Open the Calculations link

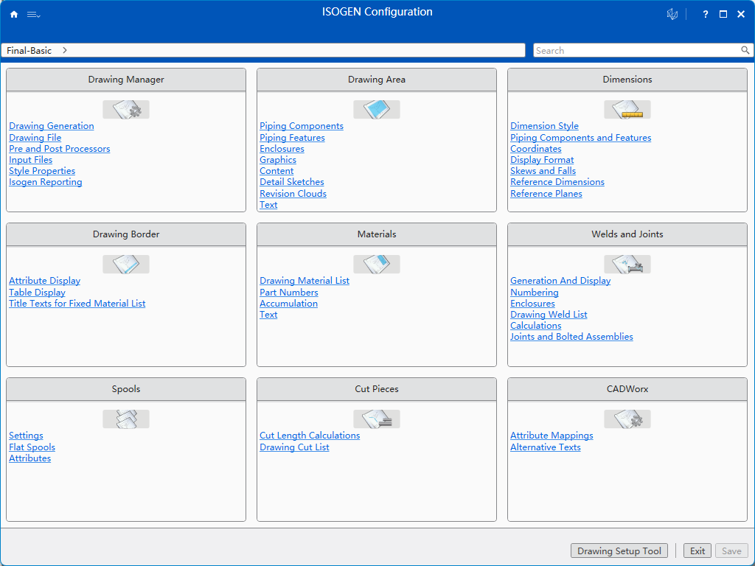(536, 325)
